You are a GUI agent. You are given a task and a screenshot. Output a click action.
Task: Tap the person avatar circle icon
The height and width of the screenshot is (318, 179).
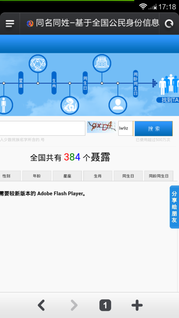[x=118, y=105]
